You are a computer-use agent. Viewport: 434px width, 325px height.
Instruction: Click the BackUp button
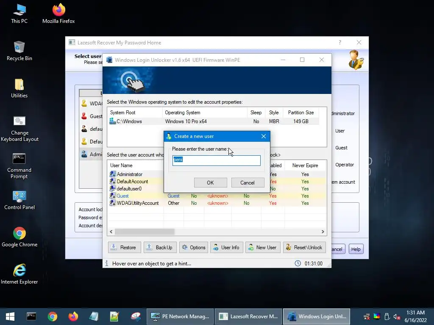[x=160, y=247]
